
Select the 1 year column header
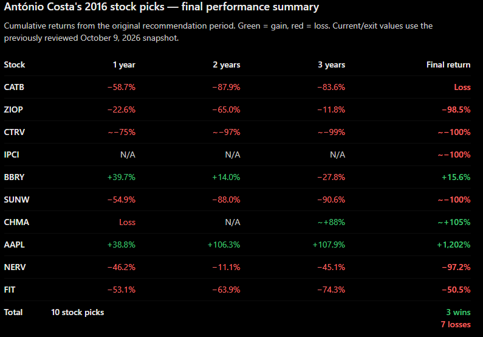pos(124,64)
